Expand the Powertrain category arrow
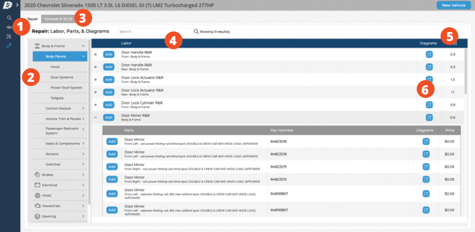Image resolution: width=475 pixels, height=232 pixels. coord(83,206)
